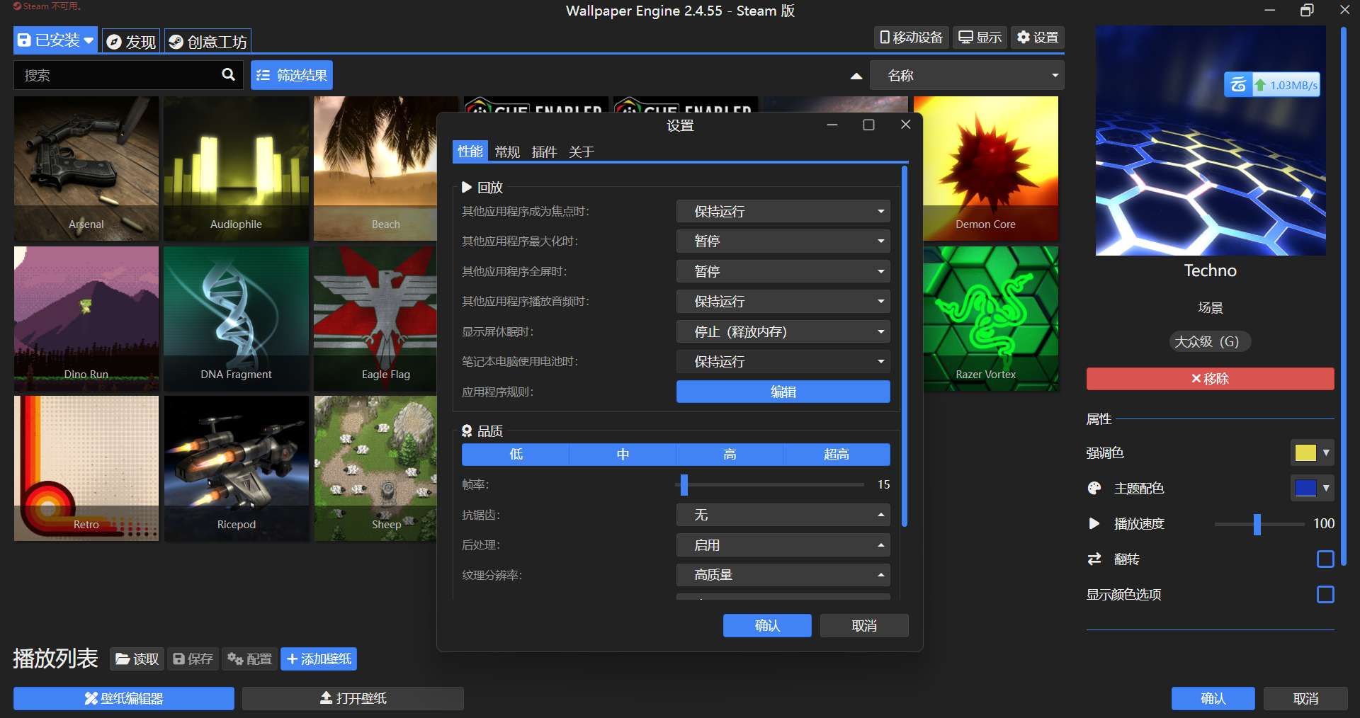The image size is (1360, 718).
Task: Switch to About tab
Action: click(581, 152)
